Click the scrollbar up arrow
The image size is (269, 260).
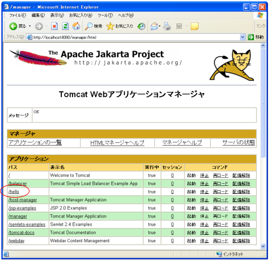coord(263,46)
